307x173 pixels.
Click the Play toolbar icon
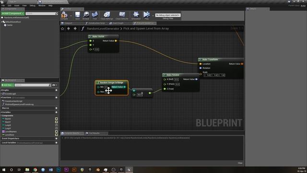pos(146,15)
